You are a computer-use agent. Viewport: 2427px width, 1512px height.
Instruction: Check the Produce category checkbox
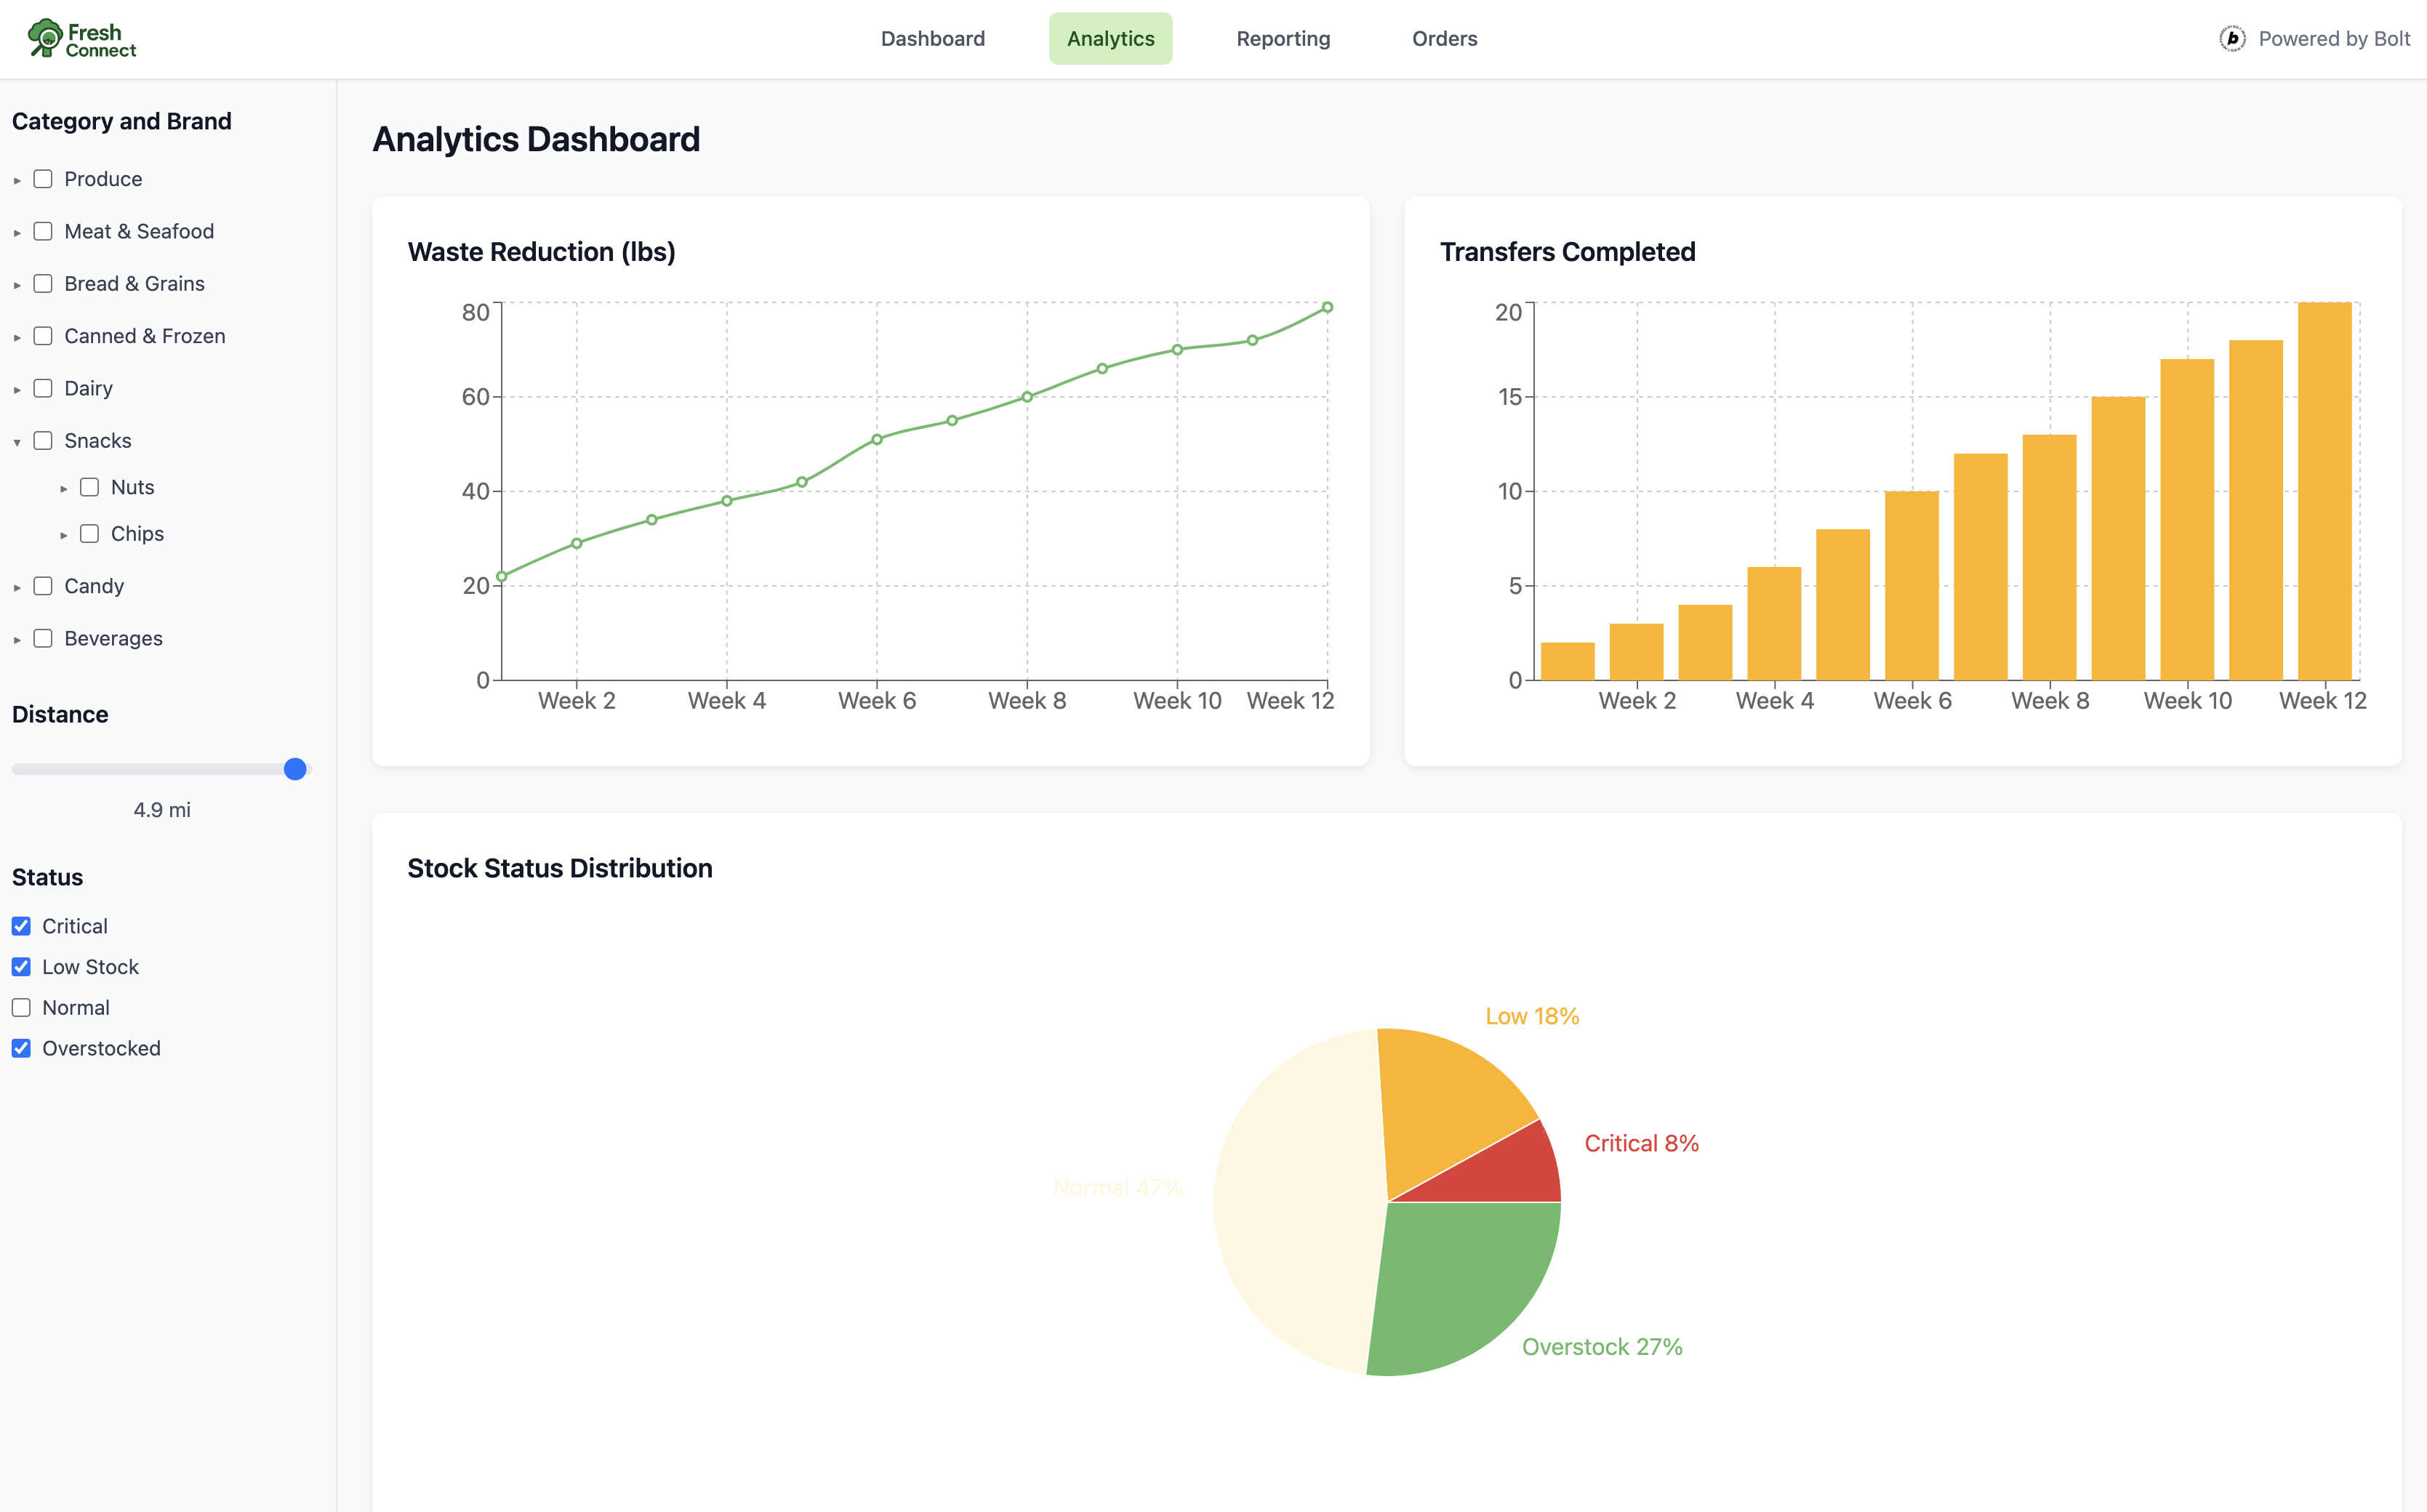43,179
